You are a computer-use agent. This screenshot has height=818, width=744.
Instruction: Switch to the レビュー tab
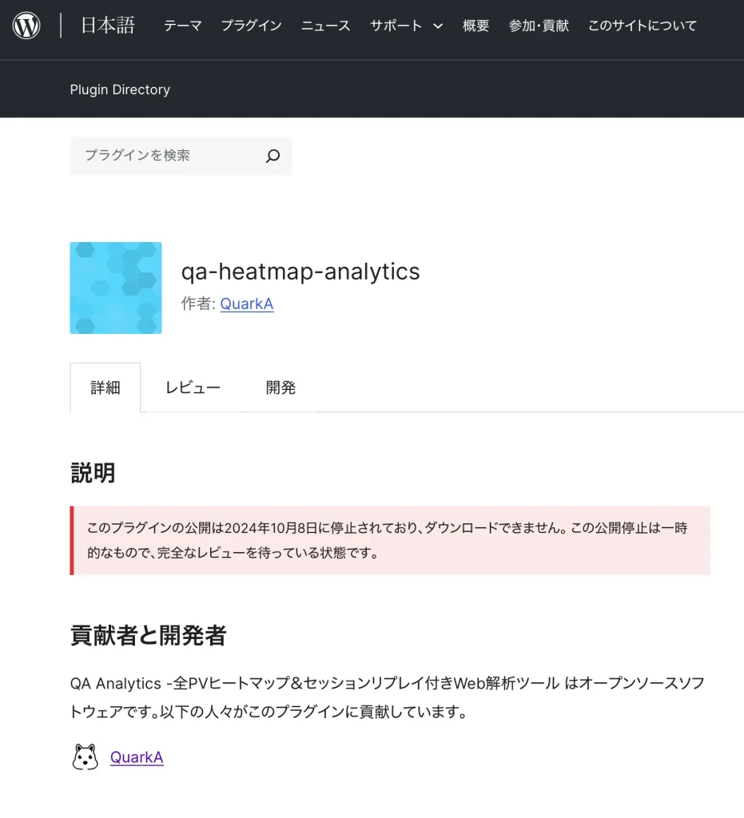coord(193,387)
